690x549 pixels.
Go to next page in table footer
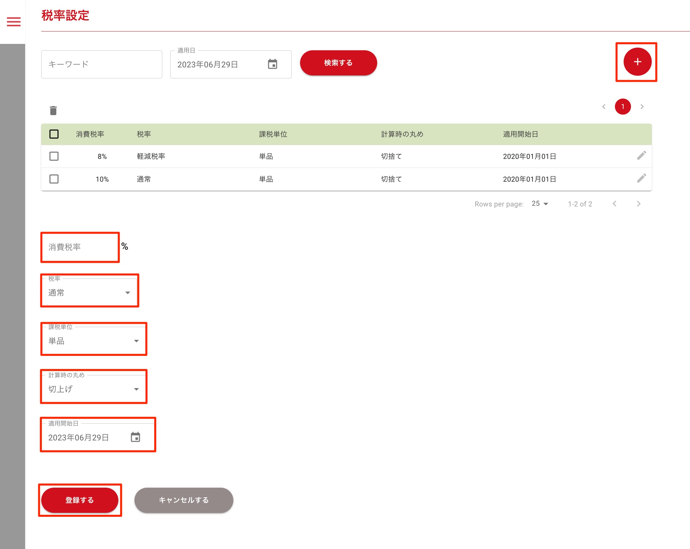click(638, 204)
